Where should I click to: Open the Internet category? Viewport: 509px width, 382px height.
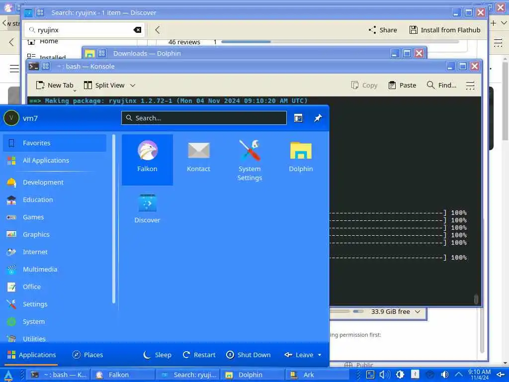[x=55, y=252]
